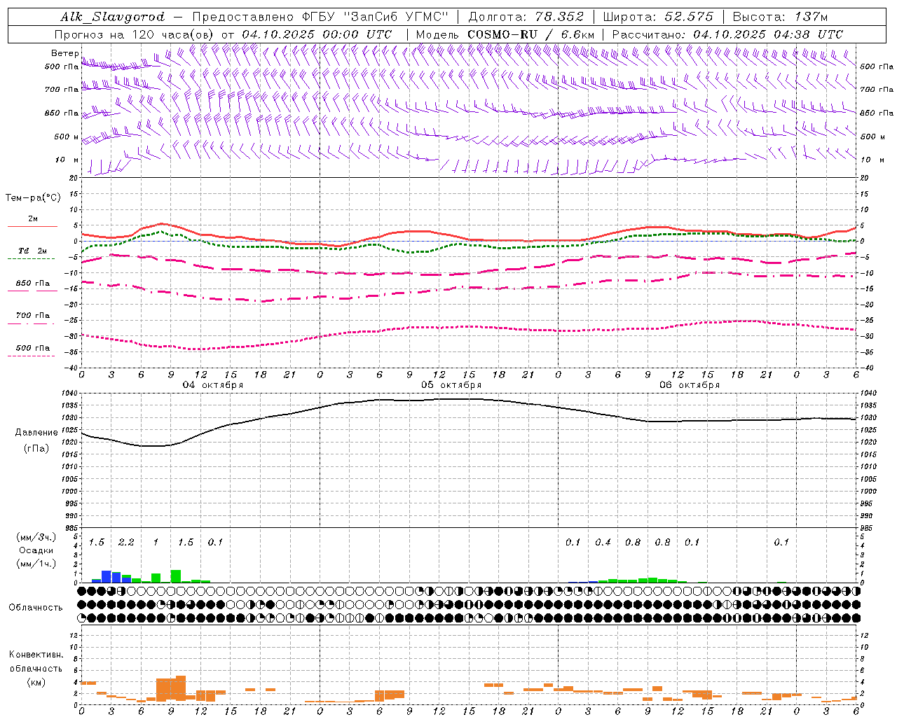Screen dimensions: 897x717
Task: Select the 700 гПа dash-dot legend entry
Action: tap(32, 319)
